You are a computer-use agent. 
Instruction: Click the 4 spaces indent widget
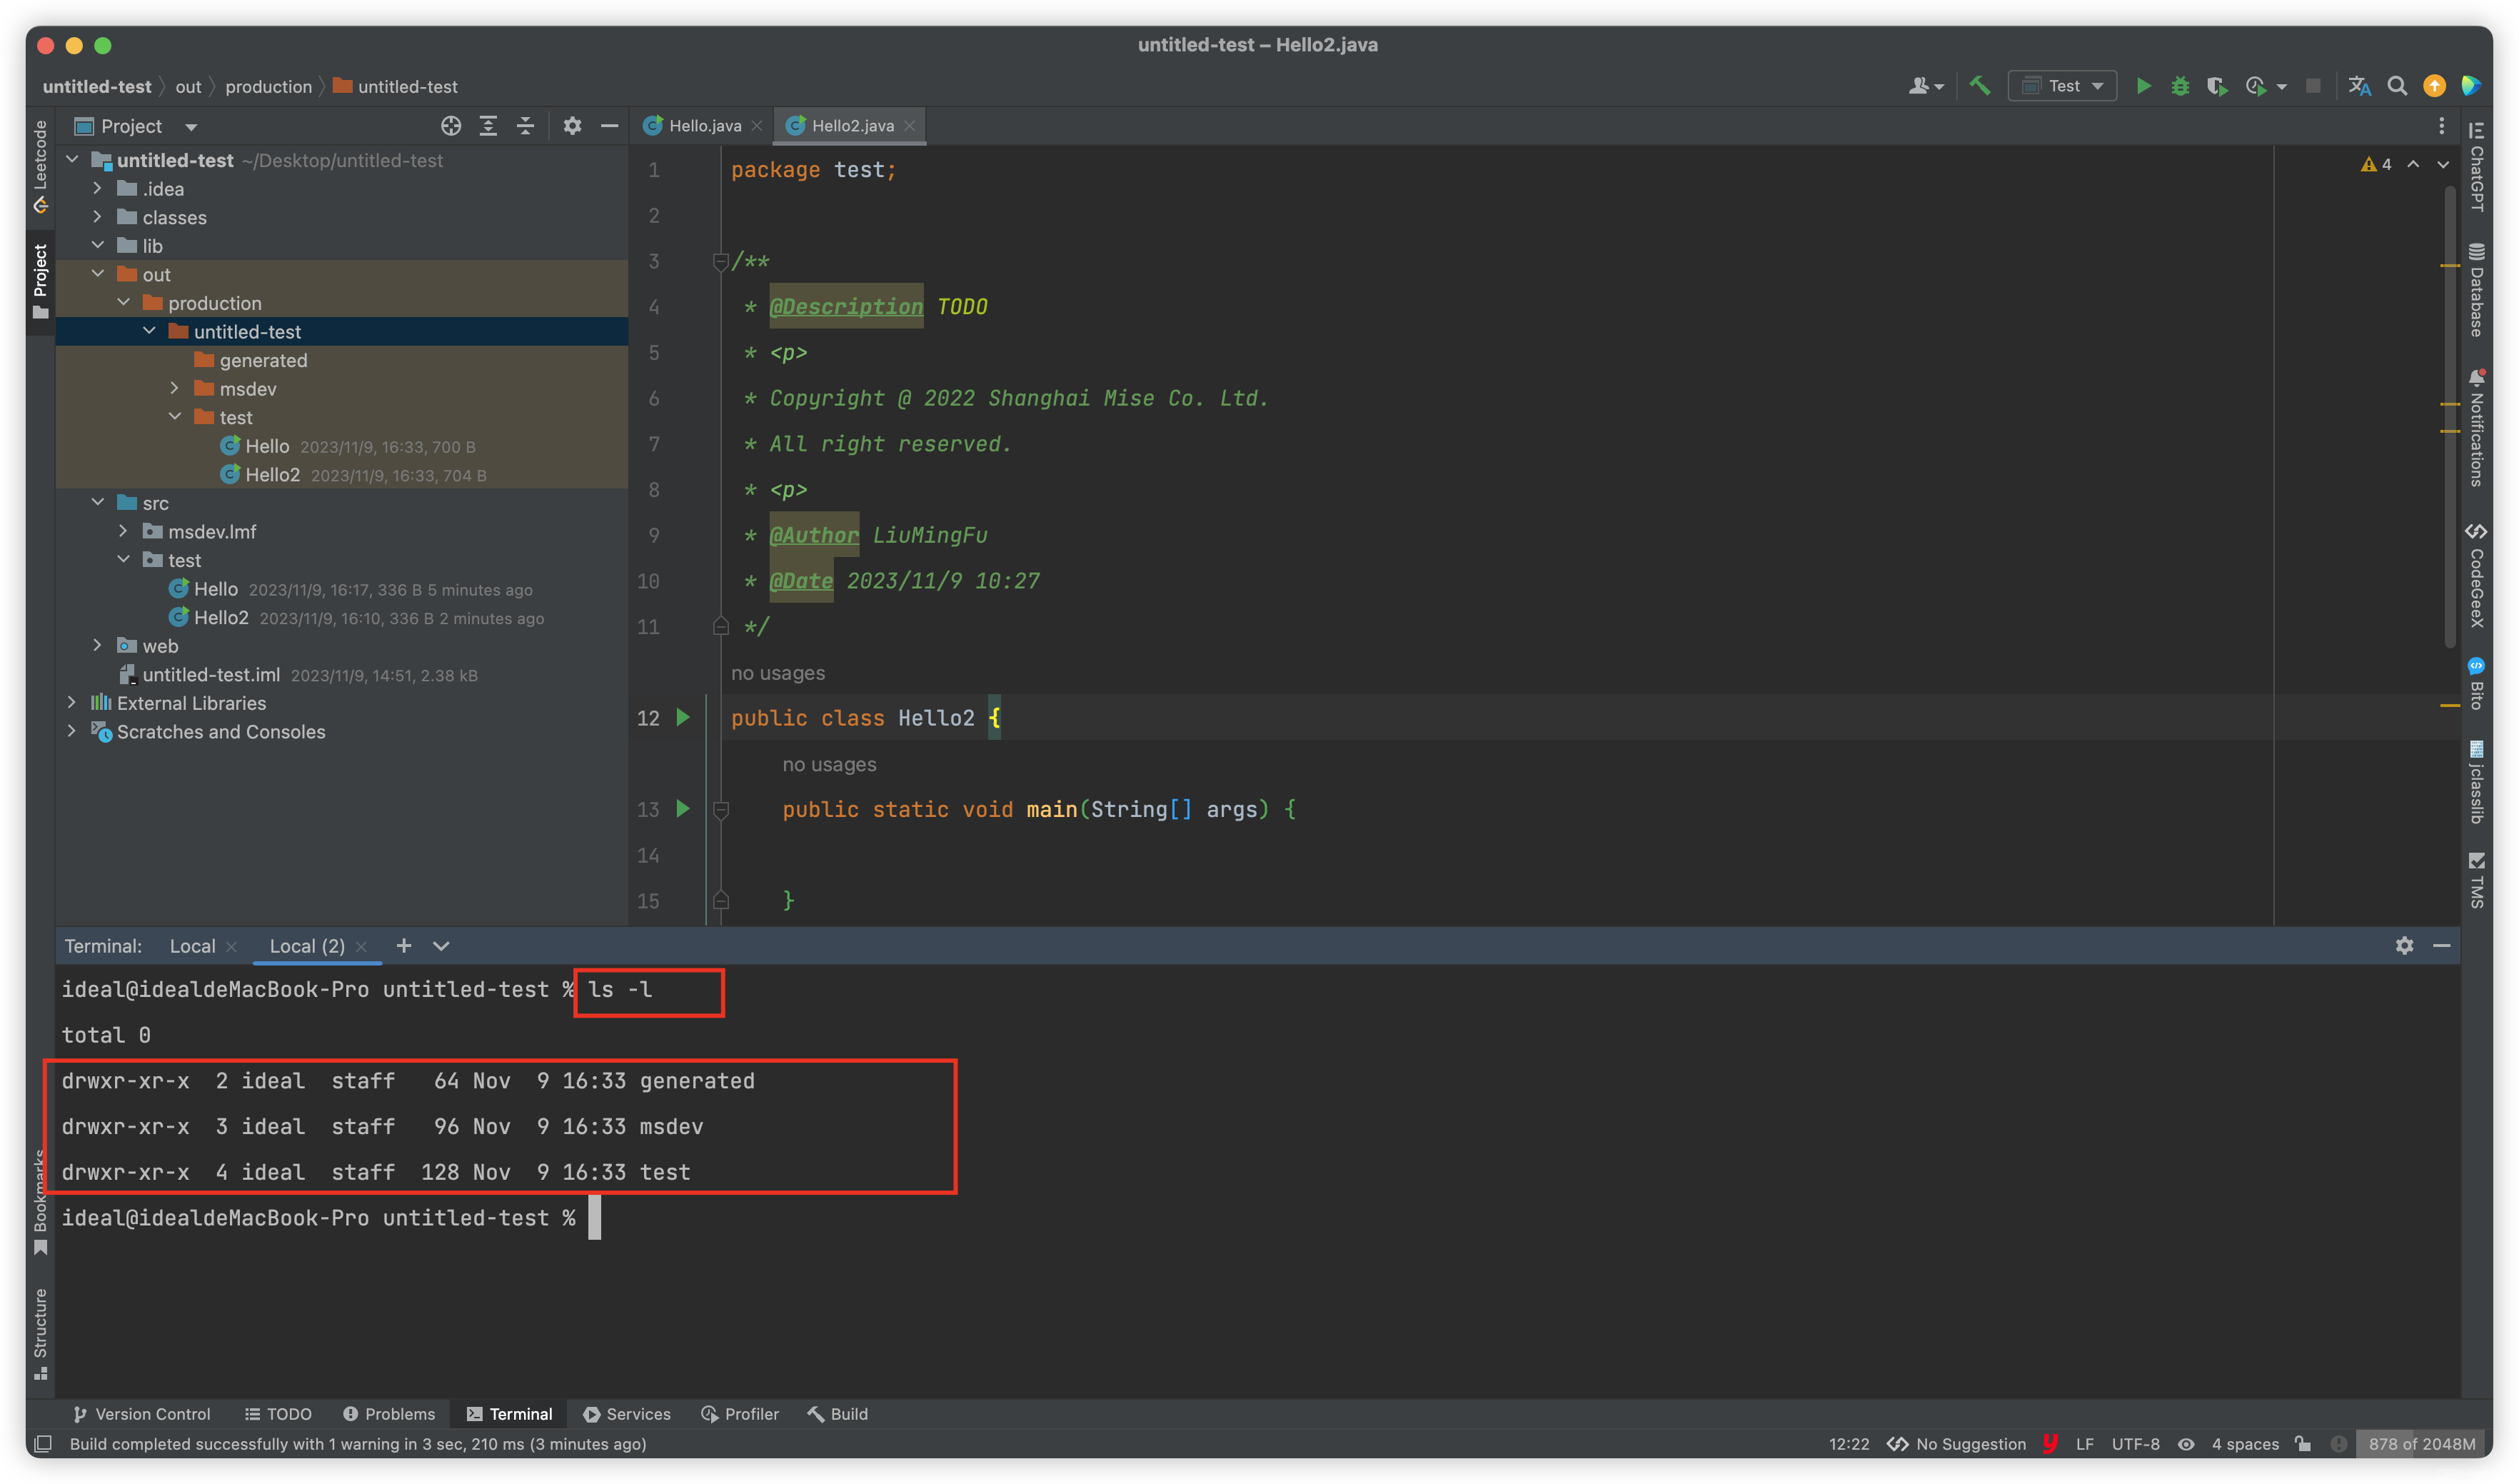[2244, 1443]
